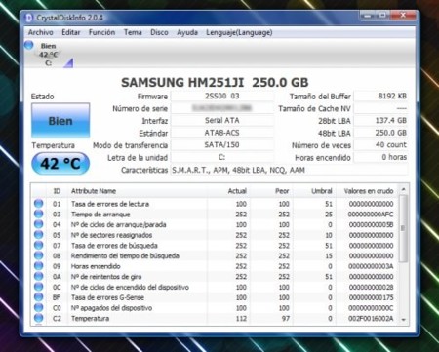Click the Tamaño de Cache NV value field

click(380, 108)
